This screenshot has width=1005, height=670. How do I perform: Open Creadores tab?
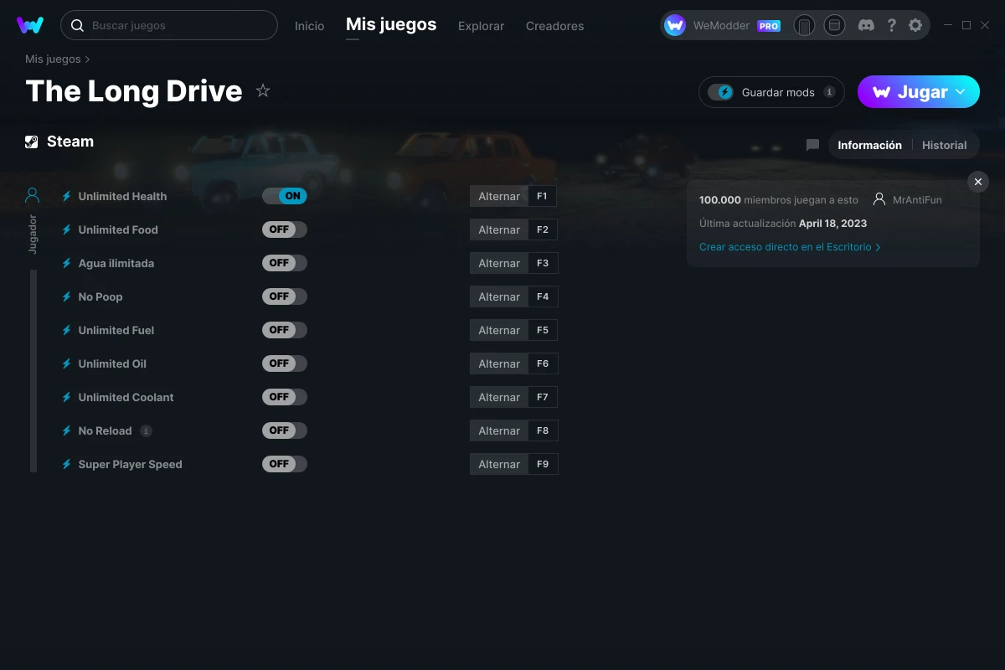click(554, 26)
